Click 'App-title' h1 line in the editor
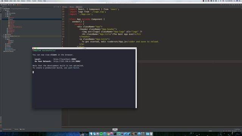 pos(111,34)
